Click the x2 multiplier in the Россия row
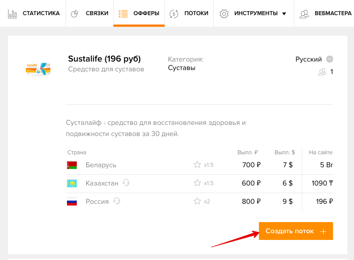 pos(207,202)
